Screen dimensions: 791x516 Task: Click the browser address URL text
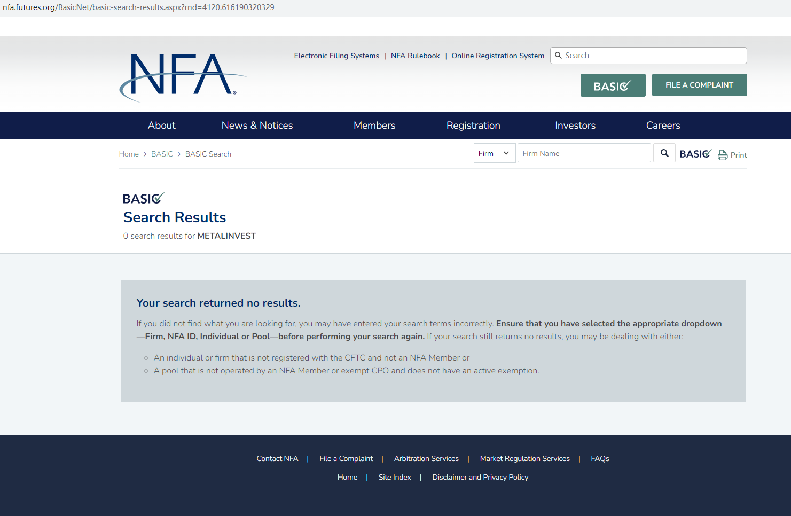pos(138,7)
